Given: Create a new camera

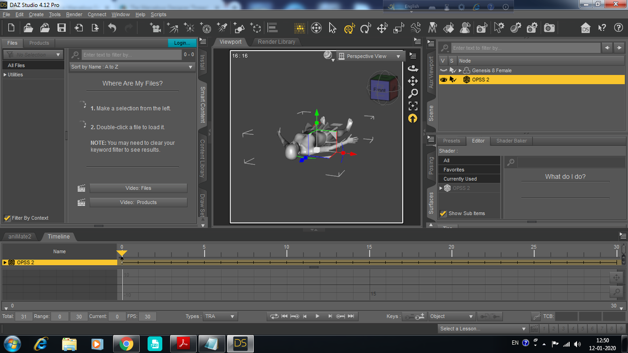Looking at the screenshot, I should [x=156, y=28].
